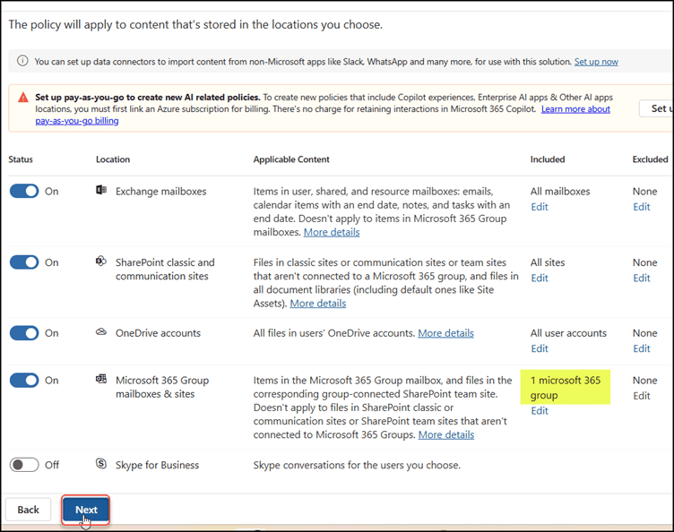674x532 pixels.
Task: Click the Excluded column header
Action: click(650, 159)
